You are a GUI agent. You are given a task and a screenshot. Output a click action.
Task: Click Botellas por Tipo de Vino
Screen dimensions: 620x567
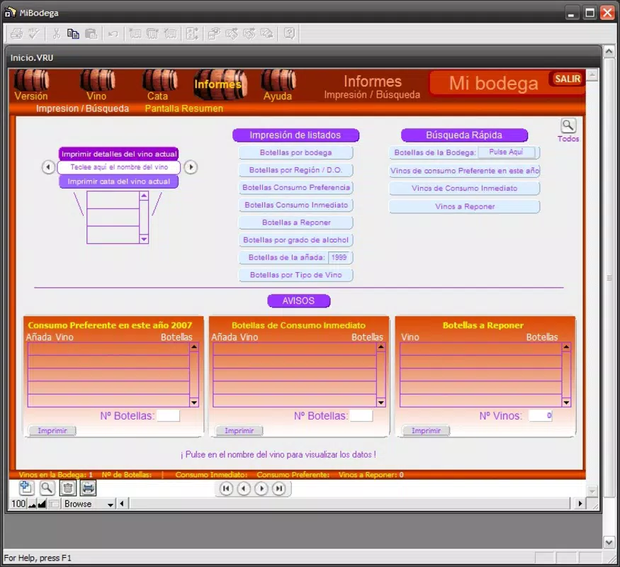295,275
